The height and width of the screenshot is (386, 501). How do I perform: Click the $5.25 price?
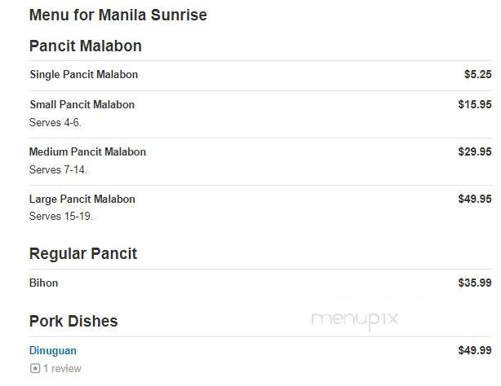click(478, 74)
